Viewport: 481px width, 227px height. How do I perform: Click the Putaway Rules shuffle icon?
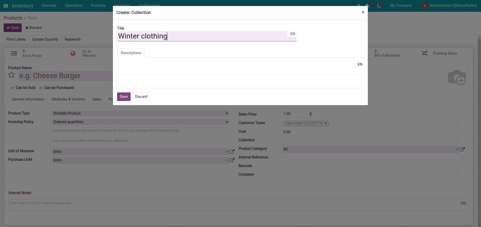click(x=424, y=53)
